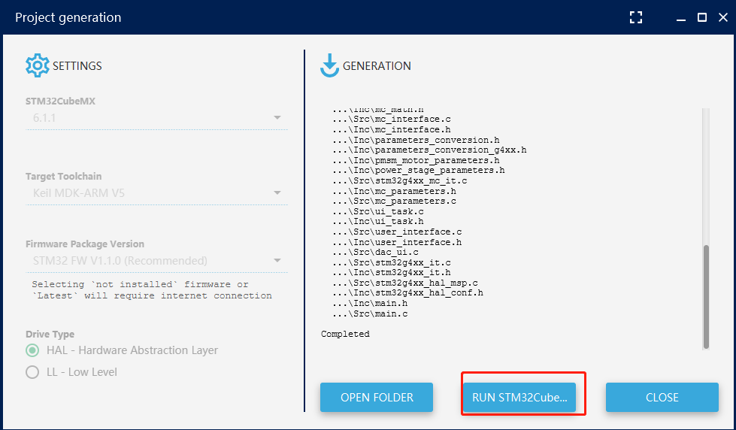Click the ...\Src\mc_interface.c log line
Screen dimensions: 736x430
pos(392,120)
